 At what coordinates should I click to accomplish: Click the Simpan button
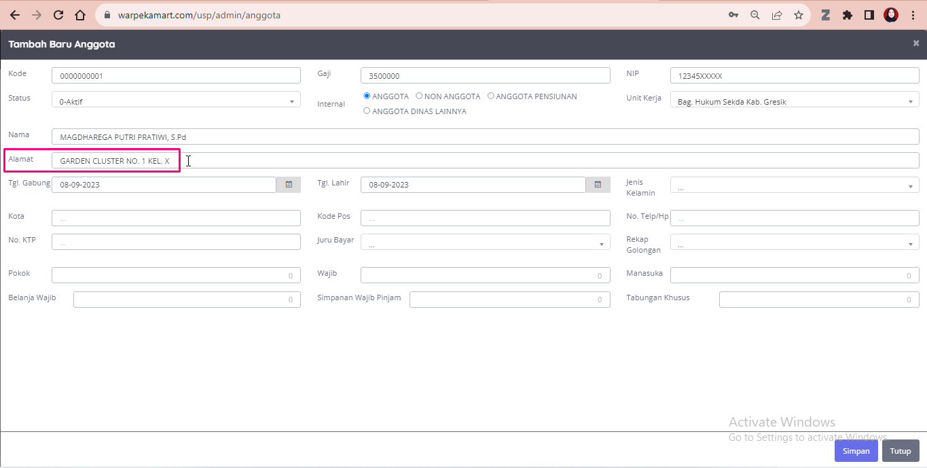coord(856,451)
